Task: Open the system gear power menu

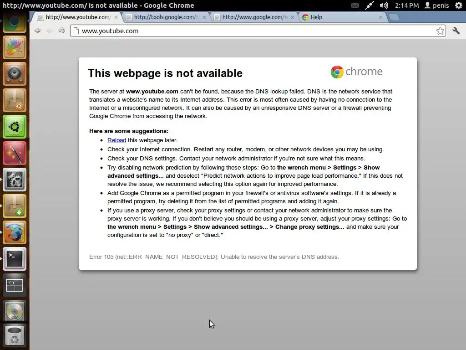Action: 459,5
